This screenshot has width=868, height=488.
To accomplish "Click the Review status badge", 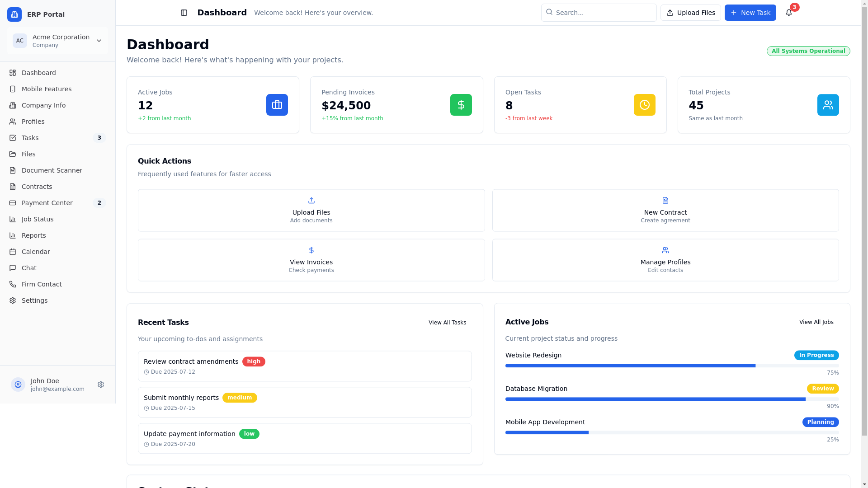I will click(x=823, y=389).
